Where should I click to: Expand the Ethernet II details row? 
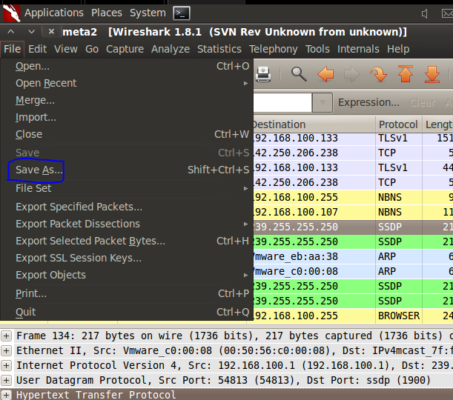coord(6,350)
